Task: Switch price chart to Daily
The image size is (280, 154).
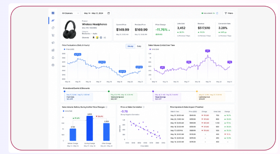Action: (x=139, y=46)
